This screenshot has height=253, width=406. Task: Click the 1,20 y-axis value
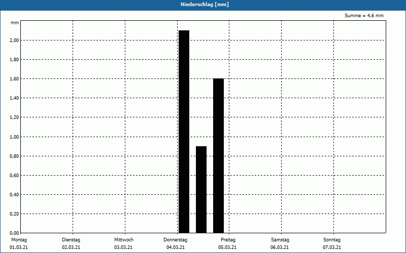pos(14,117)
